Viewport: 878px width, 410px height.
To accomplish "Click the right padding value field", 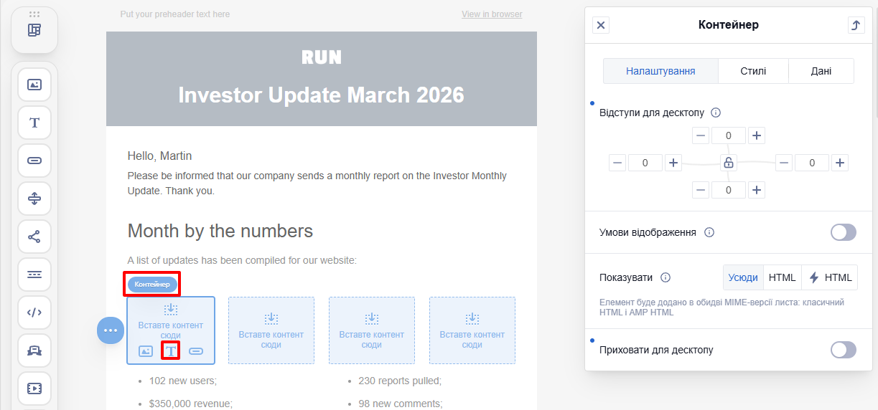I will click(812, 163).
